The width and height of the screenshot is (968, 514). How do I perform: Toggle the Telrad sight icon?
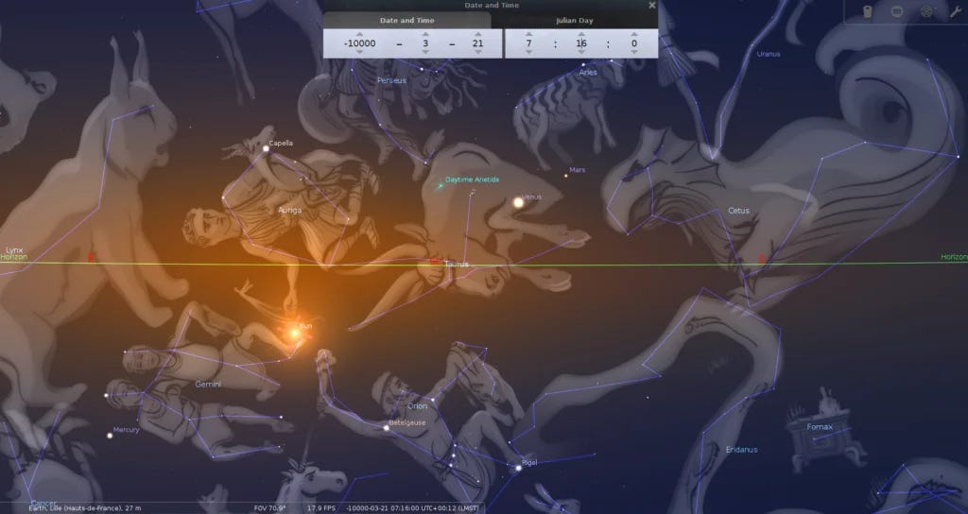point(926,11)
